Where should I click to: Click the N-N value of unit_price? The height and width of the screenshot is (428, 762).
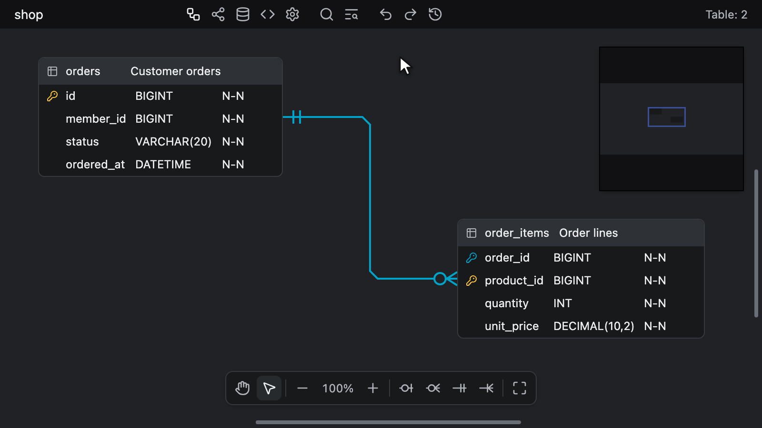(x=655, y=326)
